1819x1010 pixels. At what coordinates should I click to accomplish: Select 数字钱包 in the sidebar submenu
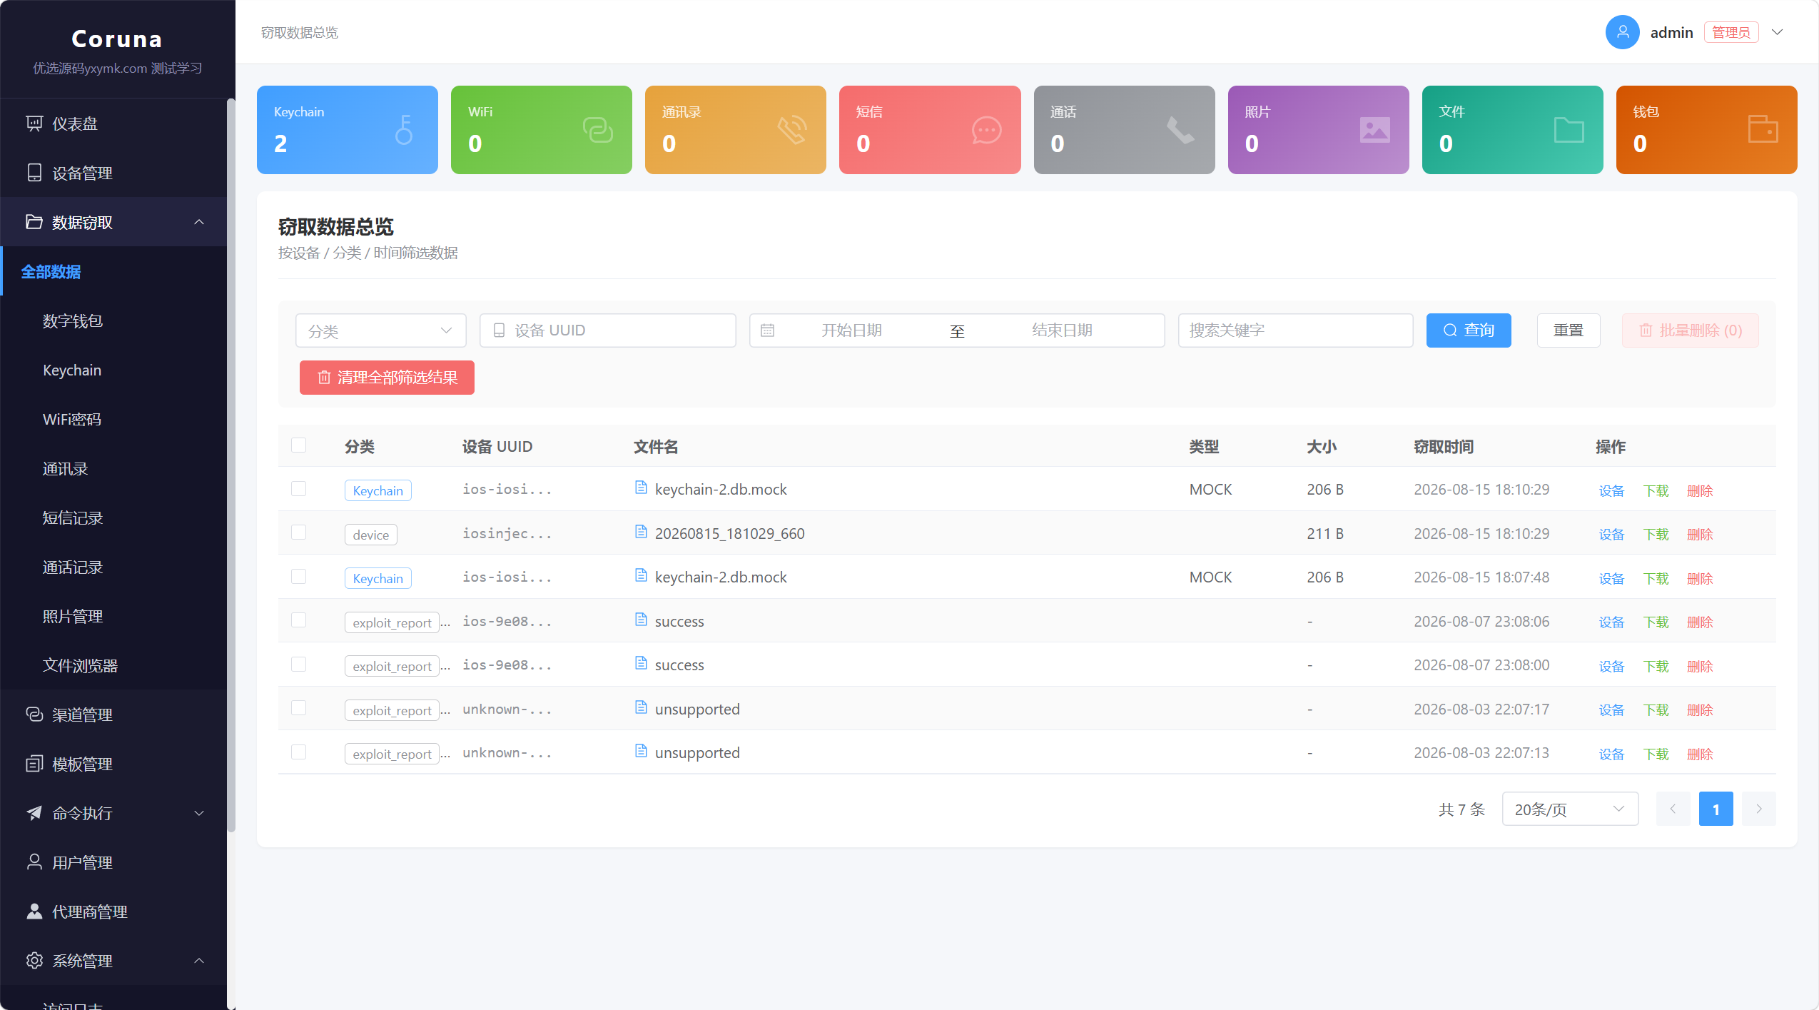[113, 320]
